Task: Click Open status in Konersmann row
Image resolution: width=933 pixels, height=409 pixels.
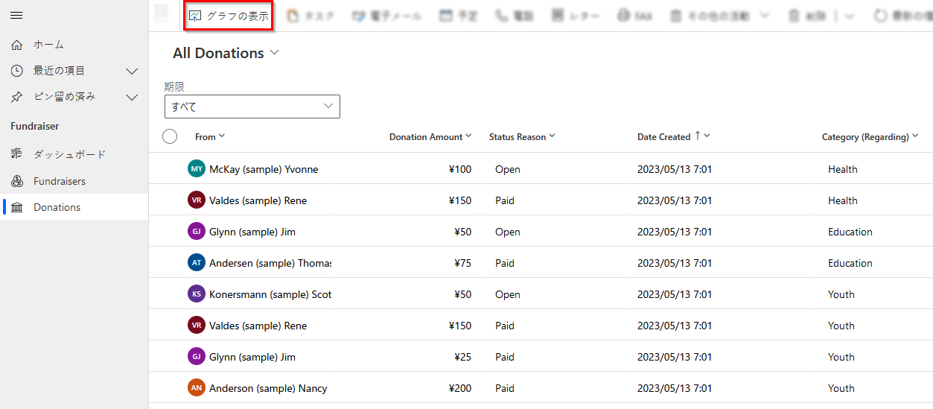Action: [508, 294]
